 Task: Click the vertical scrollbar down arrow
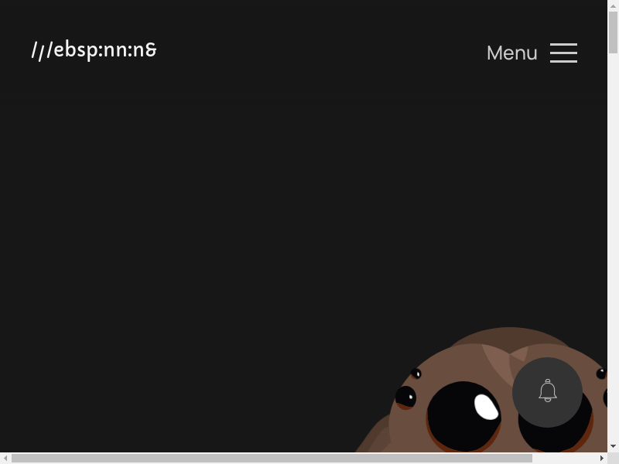pos(613,446)
